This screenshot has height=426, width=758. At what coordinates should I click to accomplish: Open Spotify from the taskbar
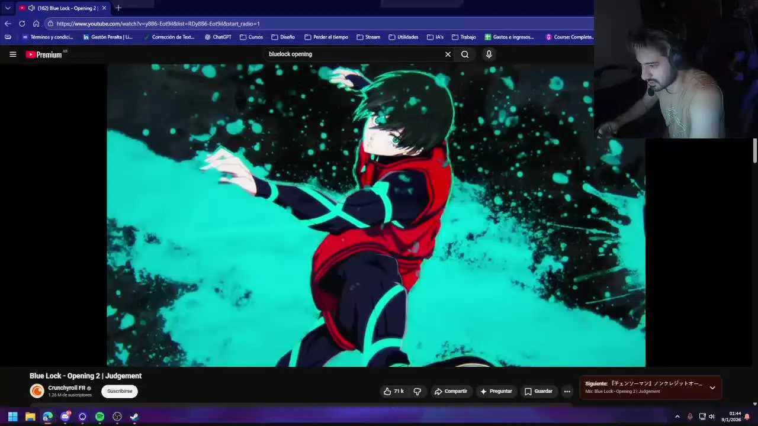pos(99,417)
